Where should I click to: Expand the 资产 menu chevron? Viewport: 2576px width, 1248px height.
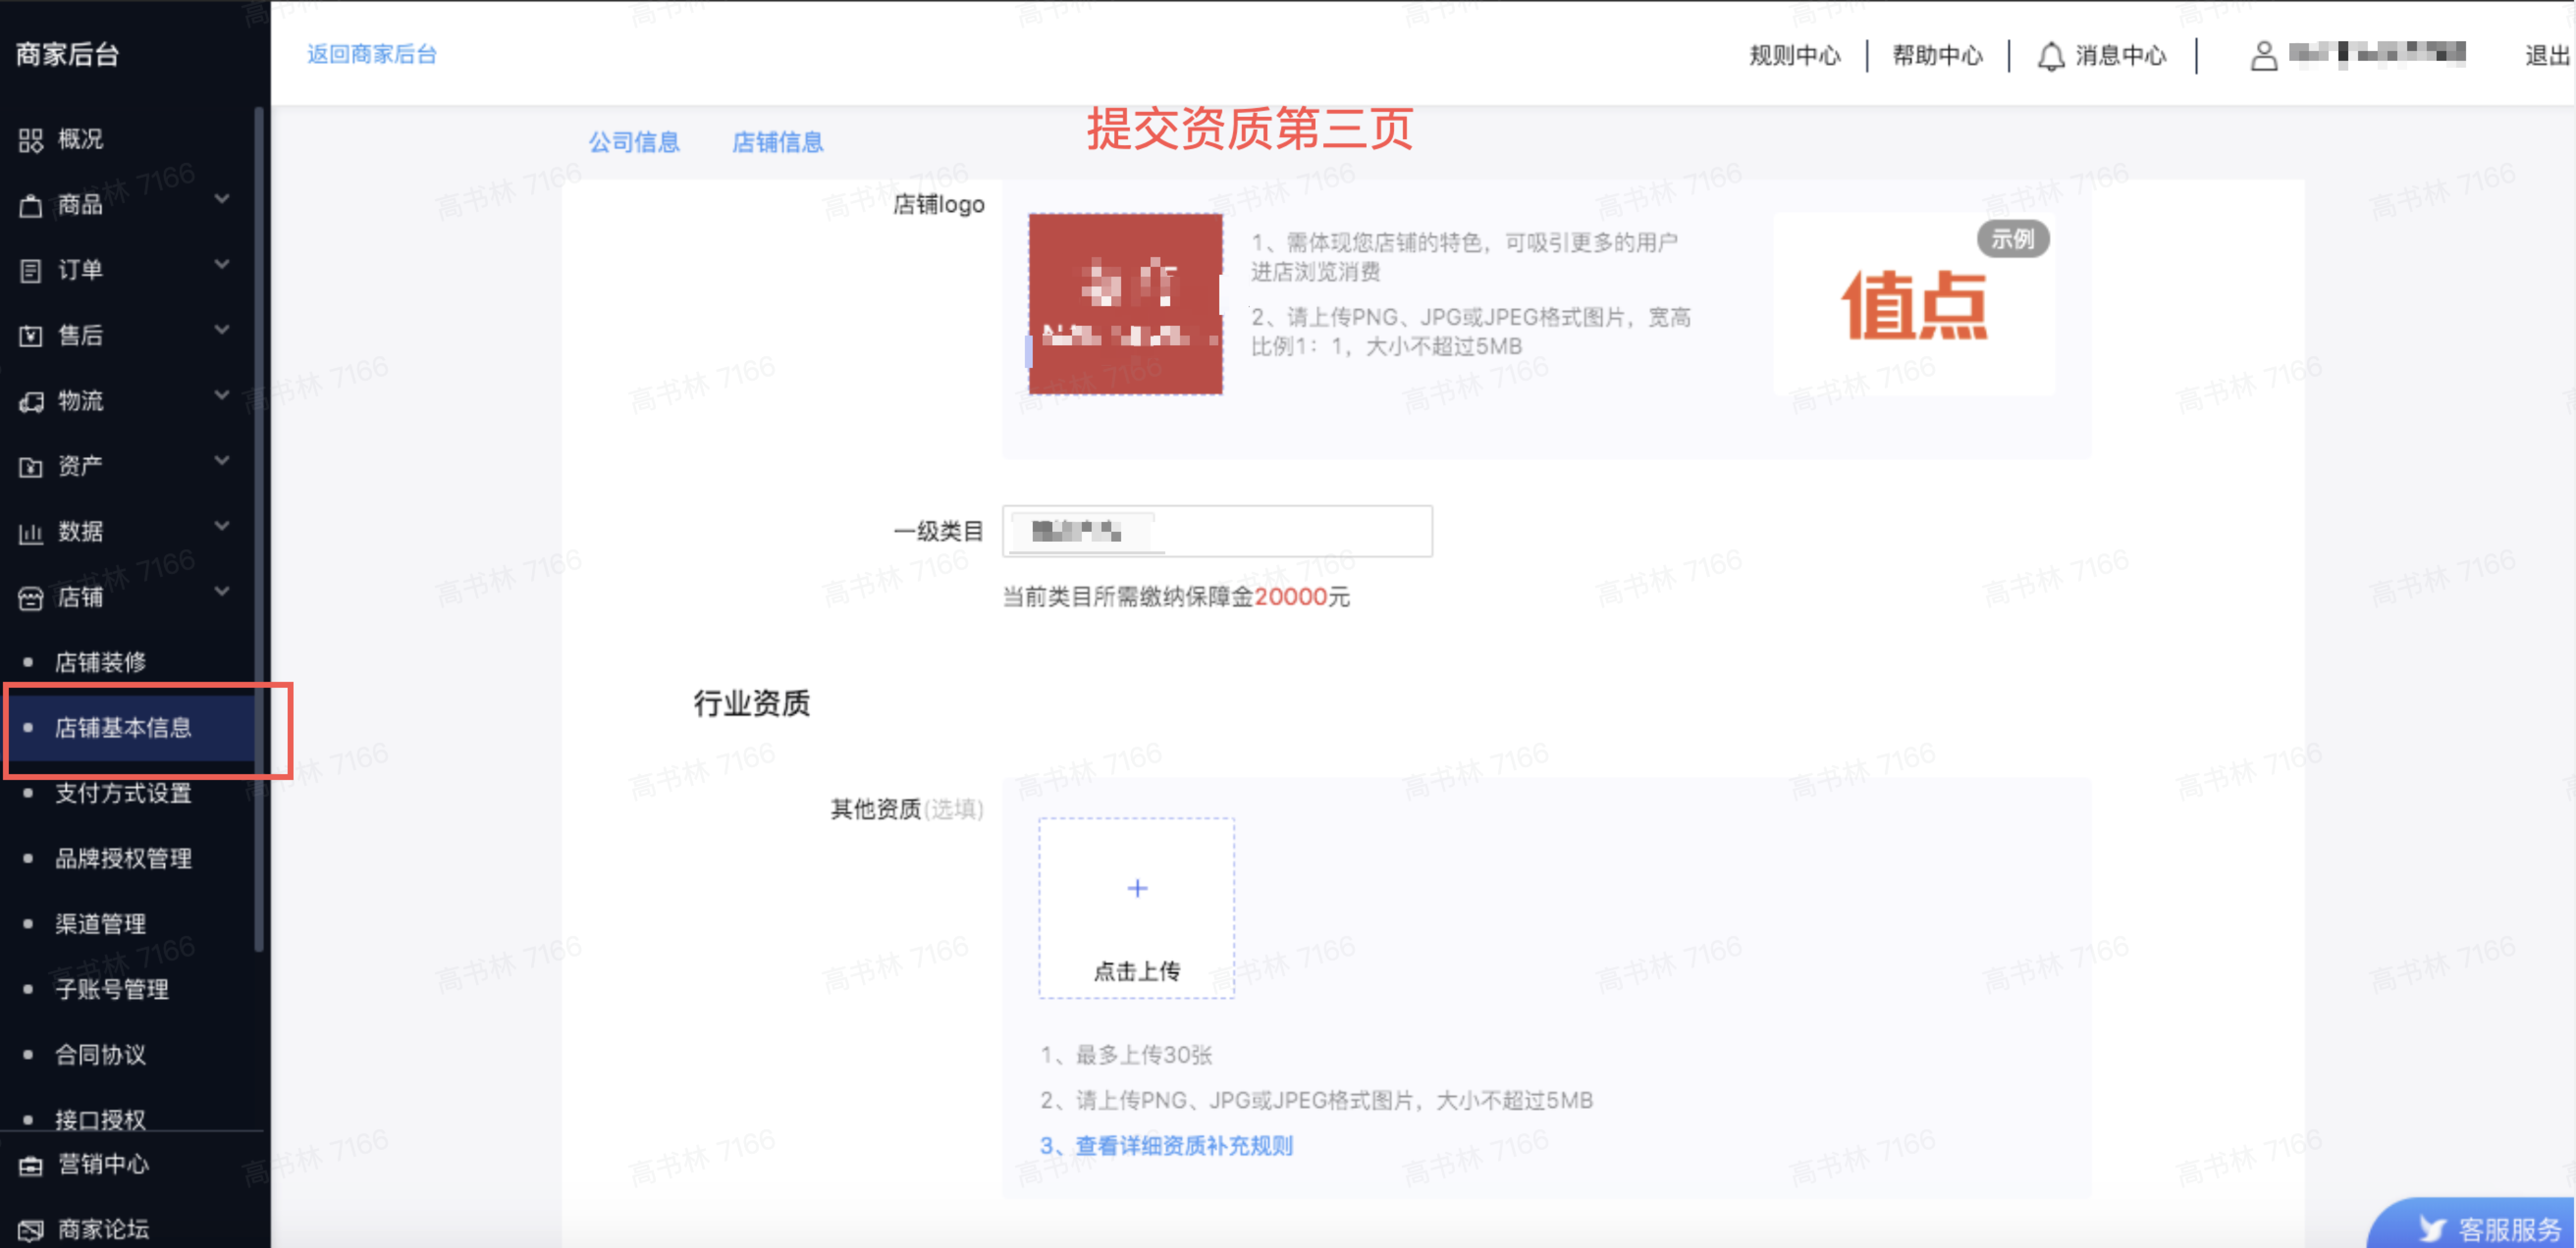coord(222,461)
